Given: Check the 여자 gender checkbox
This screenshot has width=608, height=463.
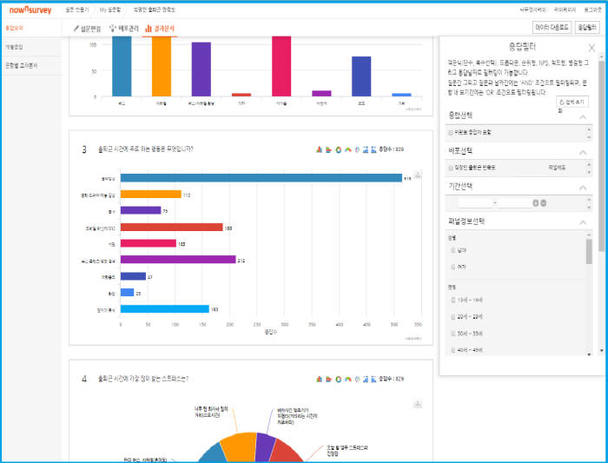Looking at the screenshot, I should coord(453,268).
